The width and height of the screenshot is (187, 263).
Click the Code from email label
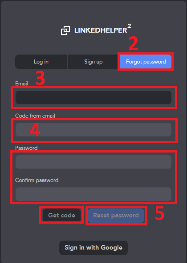click(x=35, y=116)
